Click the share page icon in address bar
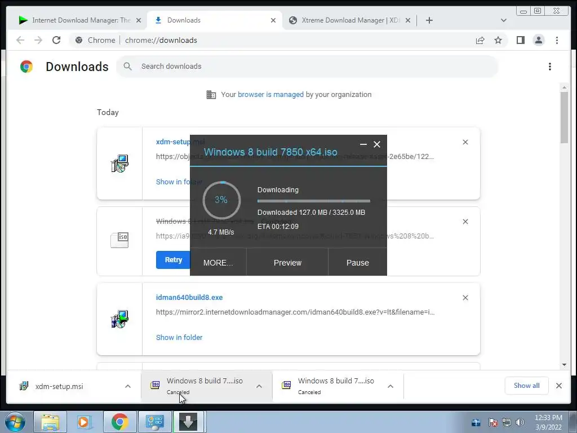 480,40
